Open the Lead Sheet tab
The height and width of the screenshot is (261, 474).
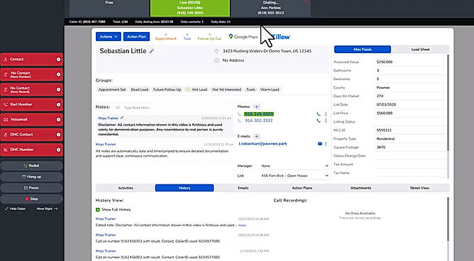[420, 49]
